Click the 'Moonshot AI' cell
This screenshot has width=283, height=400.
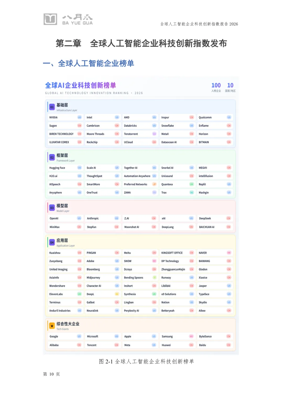(140, 227)
